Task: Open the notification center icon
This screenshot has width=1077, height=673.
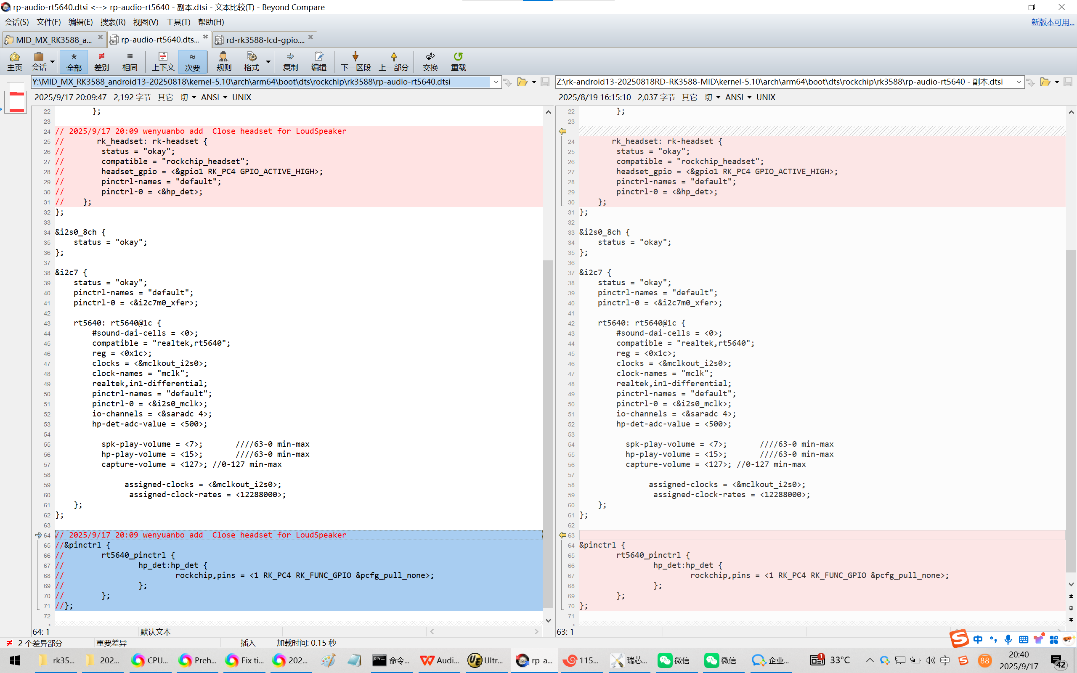Action: (x=1058, y=661)
